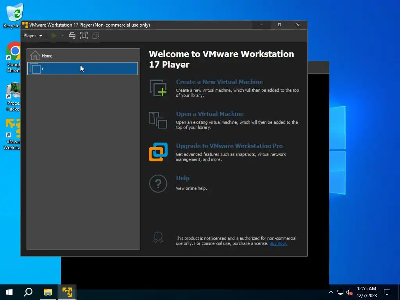Open File Explorer from the taskbar
The image size is (400, 300).
(48, 292)
